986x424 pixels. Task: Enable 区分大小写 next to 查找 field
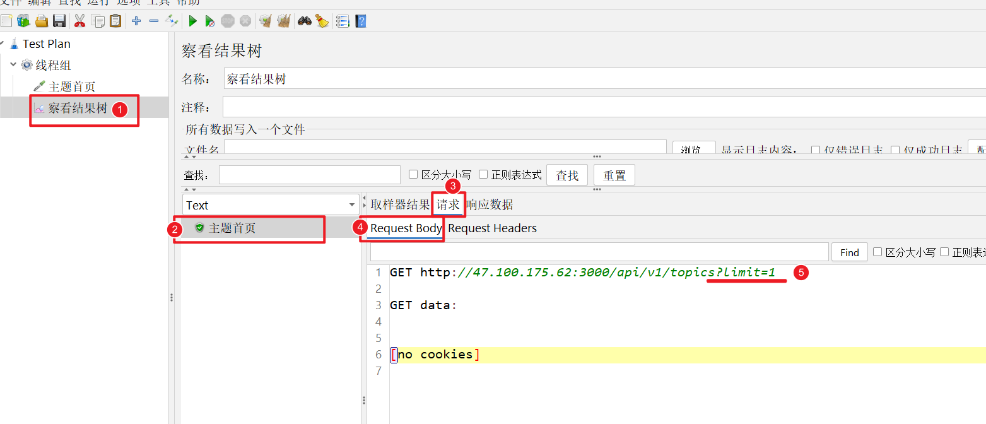[x=413, y=174]
